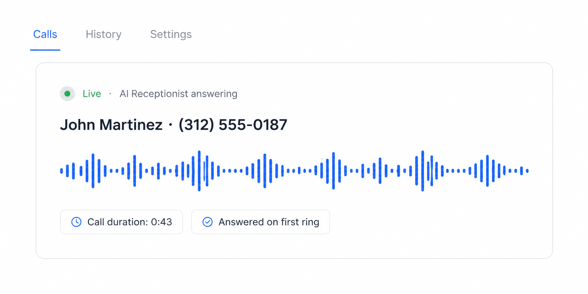Click the clock icon beside call duration
This screenshot has height=294, width=588.
[x=76, y=222]
